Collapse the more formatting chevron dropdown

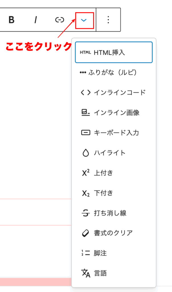tap(84, 20)
